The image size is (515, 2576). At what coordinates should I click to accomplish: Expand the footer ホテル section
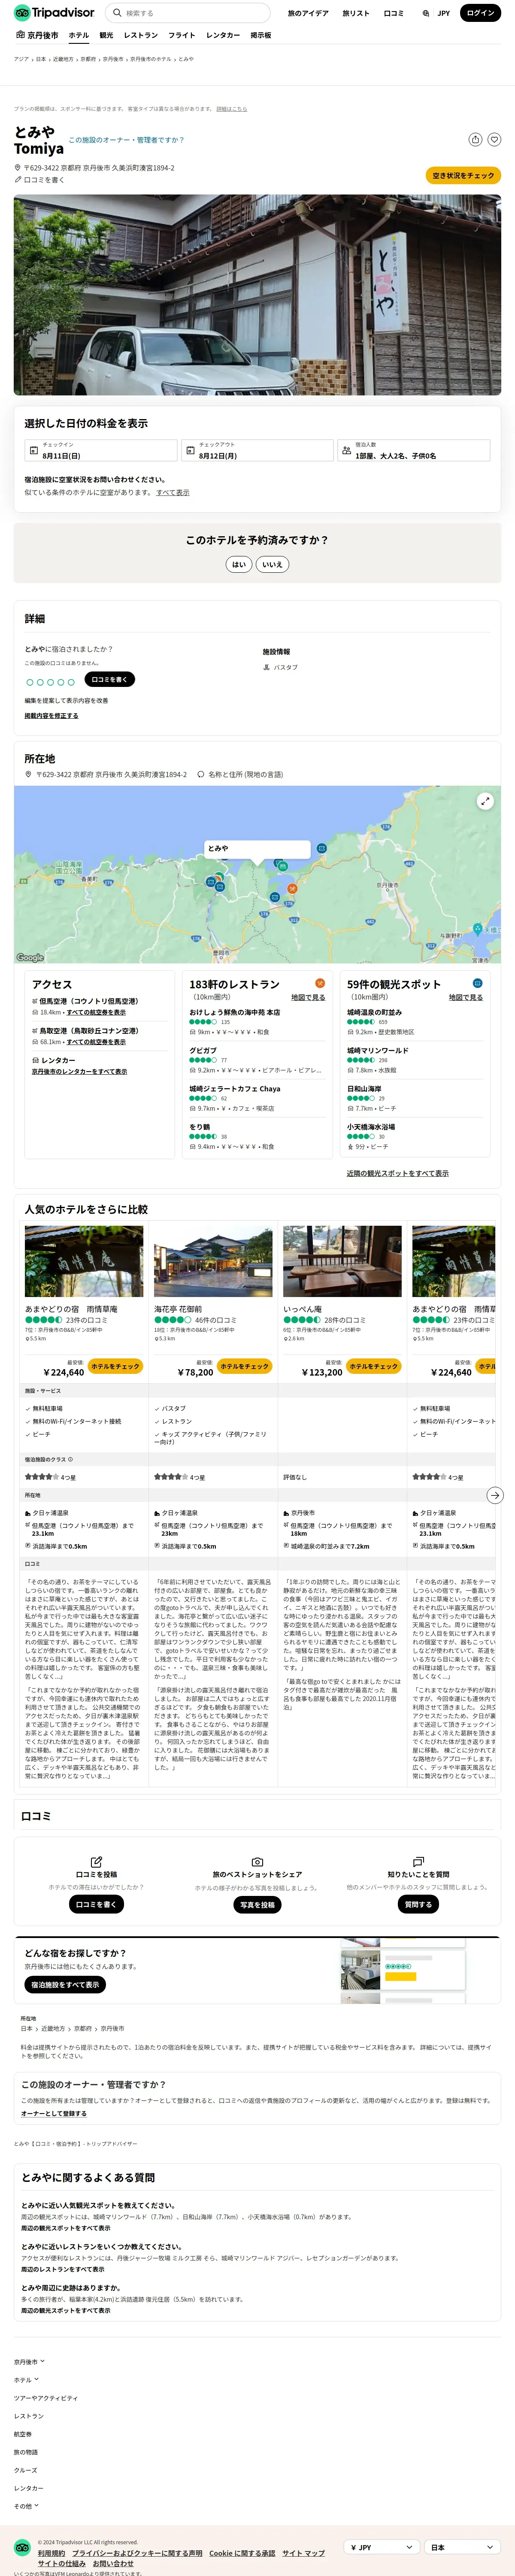pos(26,2379)
